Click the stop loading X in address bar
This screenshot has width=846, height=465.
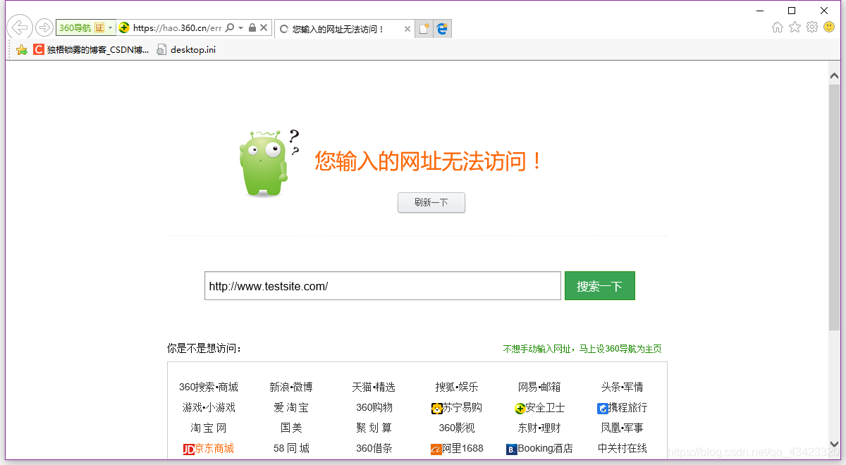pyautogui.click(x=264, y=27)
